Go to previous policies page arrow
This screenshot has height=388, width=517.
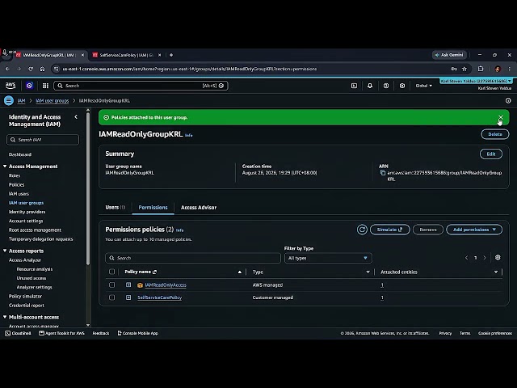[x=466, y=258]
